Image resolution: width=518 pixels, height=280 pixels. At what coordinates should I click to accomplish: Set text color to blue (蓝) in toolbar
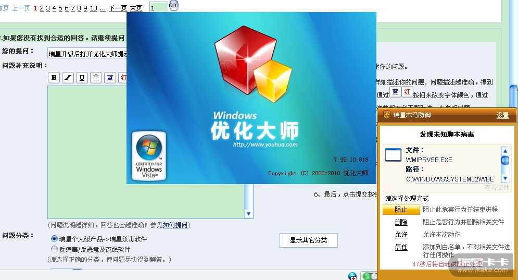[110, 78]
